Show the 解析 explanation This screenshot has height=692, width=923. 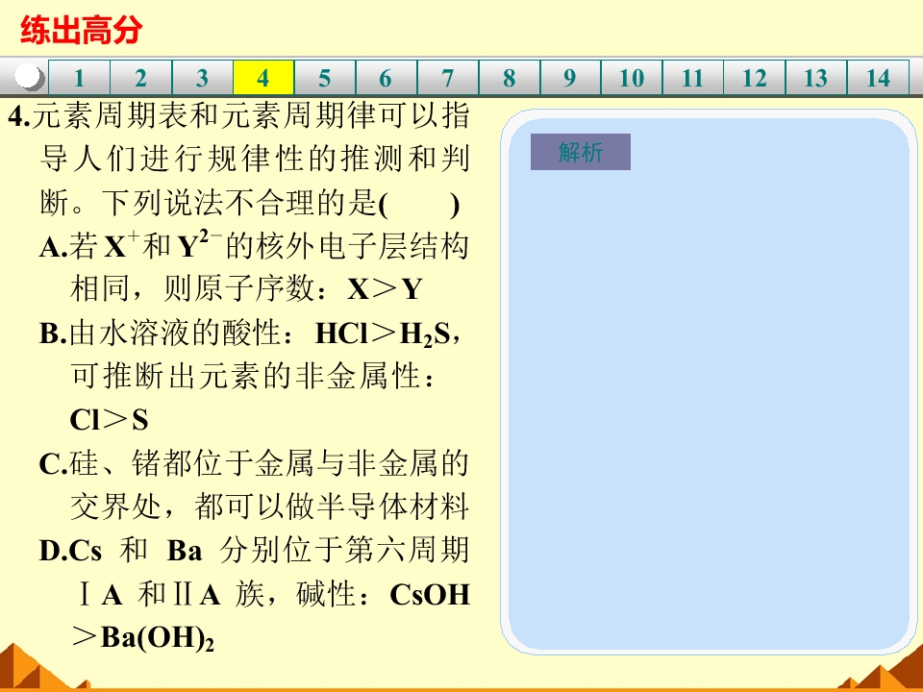[581, 152]
